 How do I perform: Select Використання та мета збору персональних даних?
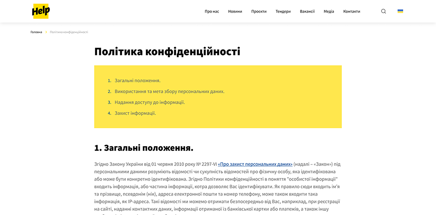[x=169, y=91]
